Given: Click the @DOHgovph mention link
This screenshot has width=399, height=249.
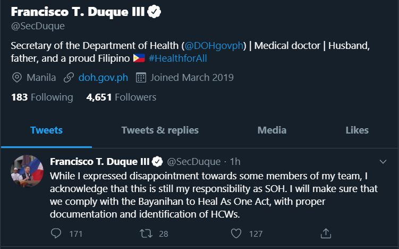Looking at the screenshot, I should point(214,46).
